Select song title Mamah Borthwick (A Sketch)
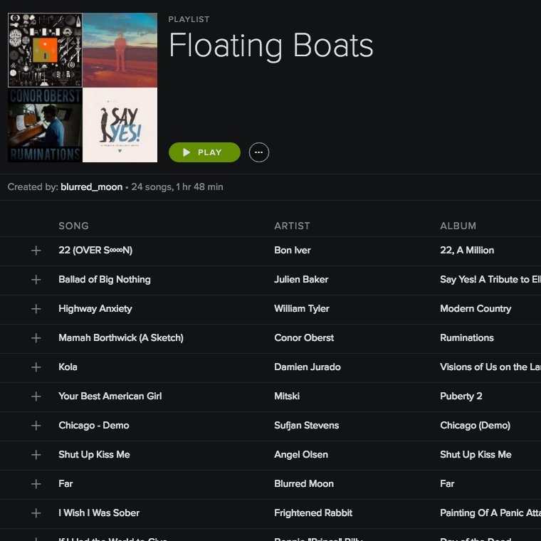The height and width of the screenshot is (541, 541). (121, 338)
